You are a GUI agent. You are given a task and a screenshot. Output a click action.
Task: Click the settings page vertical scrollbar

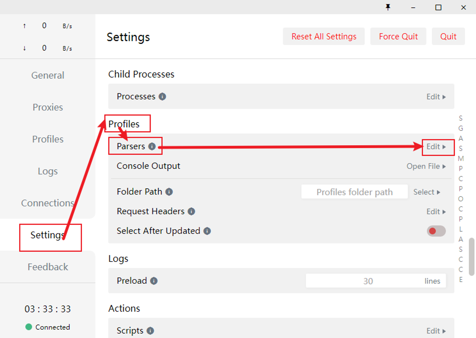472,256
